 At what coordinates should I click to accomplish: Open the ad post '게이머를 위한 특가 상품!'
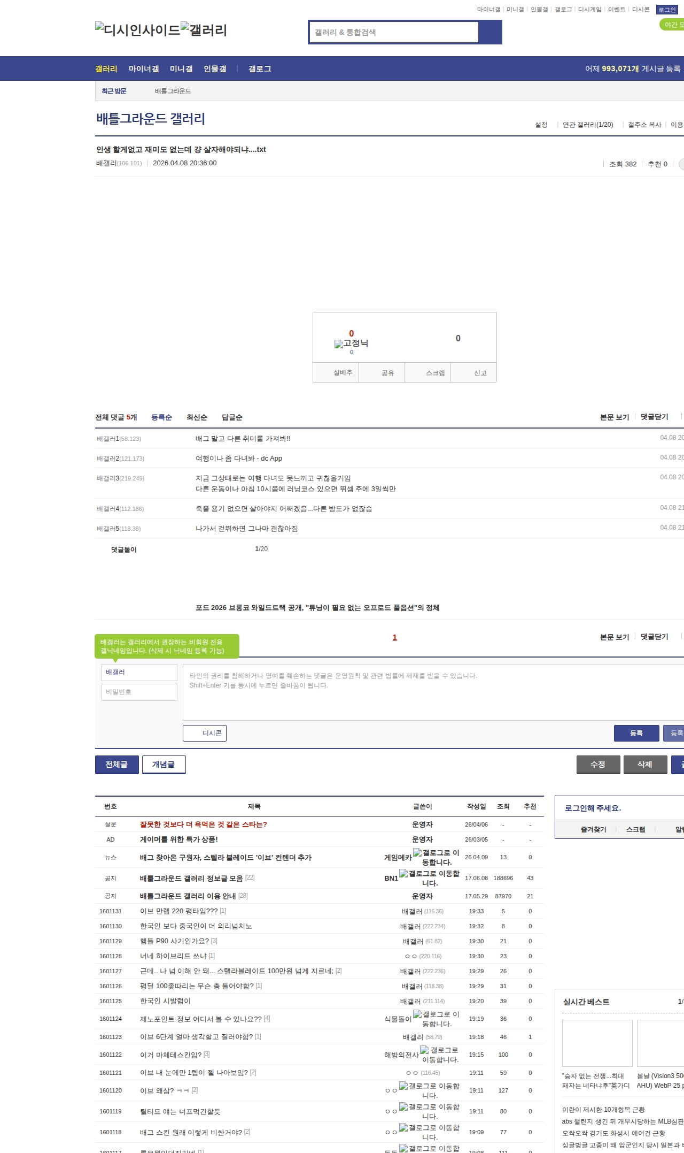tap(179, 839)
